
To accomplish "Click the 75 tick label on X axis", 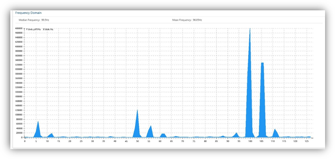I will (194, 141).
